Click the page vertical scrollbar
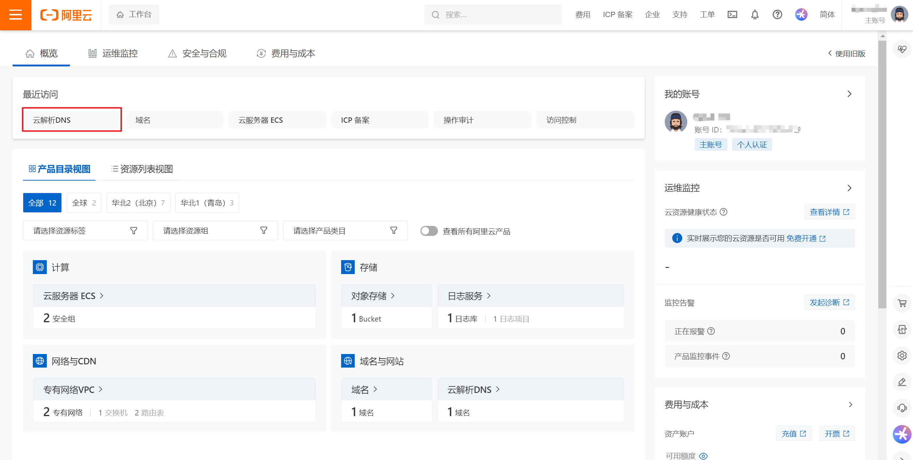Screen dimensions: 913x460 [882, 174]
